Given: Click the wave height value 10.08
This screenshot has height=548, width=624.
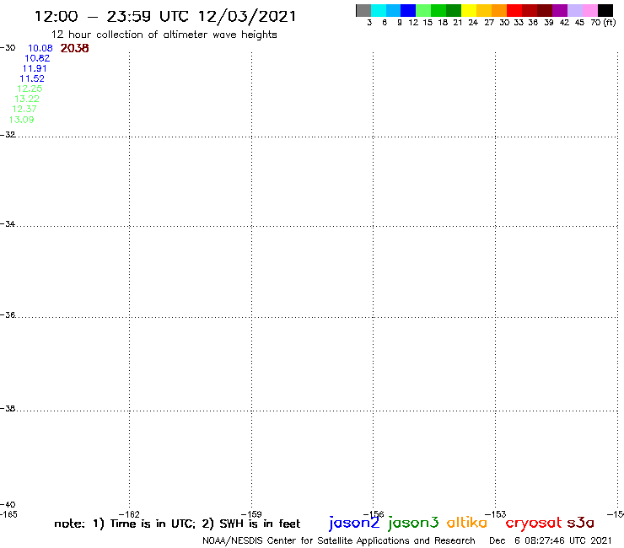Looking at the screenshot, I should [40, 48].
